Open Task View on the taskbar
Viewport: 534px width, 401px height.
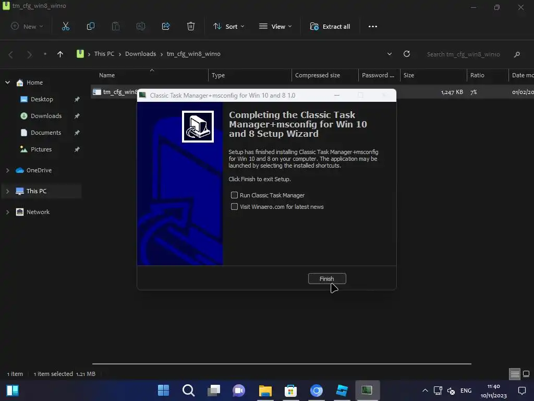(x=213, y=391)
